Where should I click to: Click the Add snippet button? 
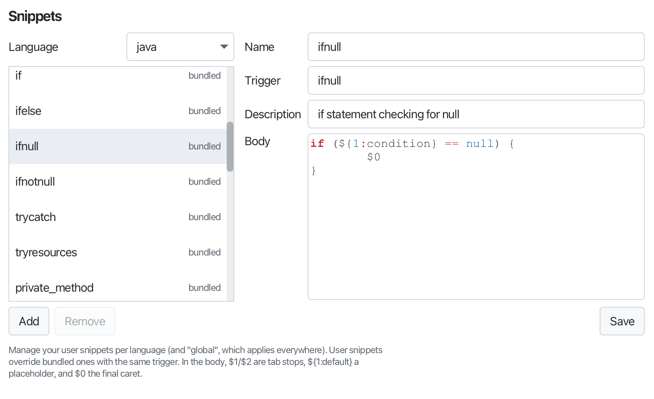pos(29,321)
